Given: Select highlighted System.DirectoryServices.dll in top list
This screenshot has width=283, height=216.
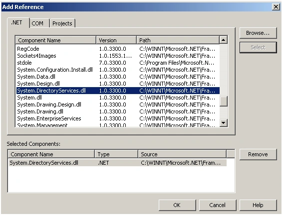Looking at the screenshot, I should (118, 91).
